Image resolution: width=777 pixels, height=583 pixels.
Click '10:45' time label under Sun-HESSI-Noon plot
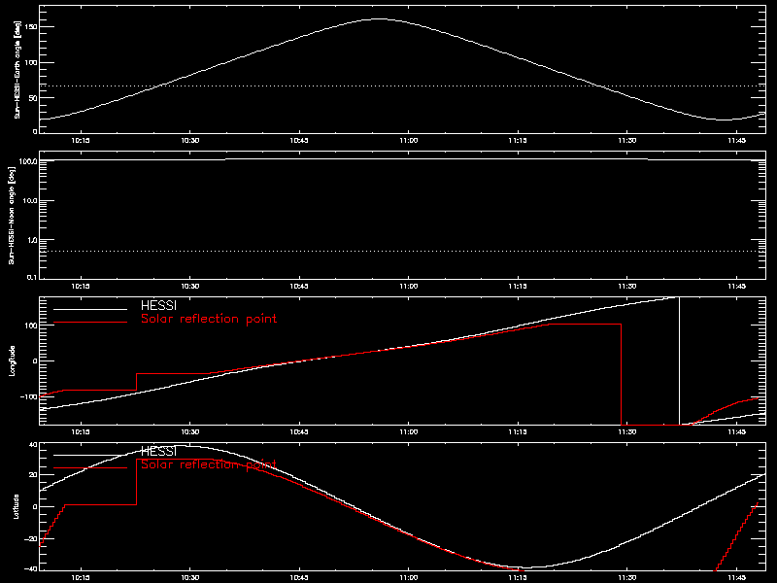tap(299, 287)
